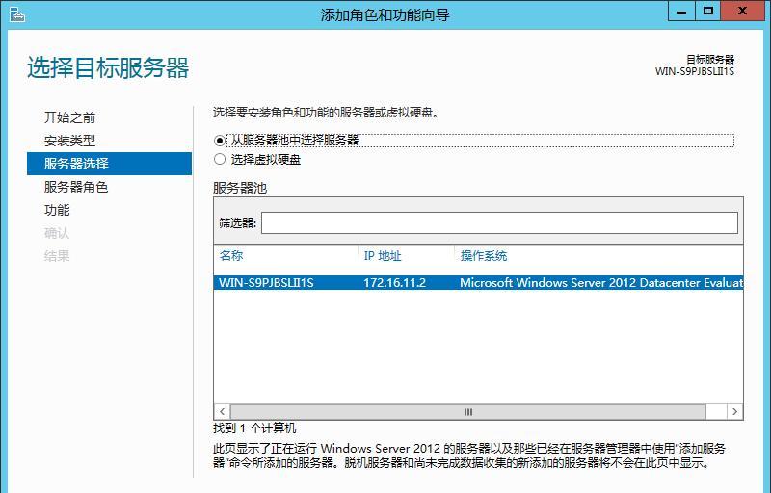Go to the 安装类型 step
The image size is (771, 493).
coord(69,141)
